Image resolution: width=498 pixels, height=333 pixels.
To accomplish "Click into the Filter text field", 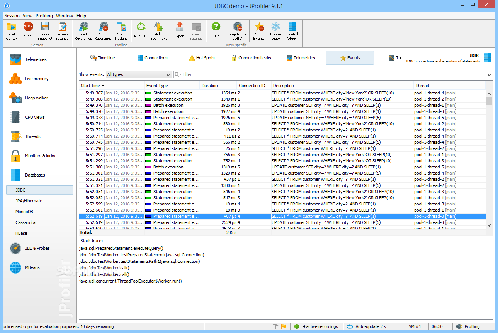I will [334, 74].
